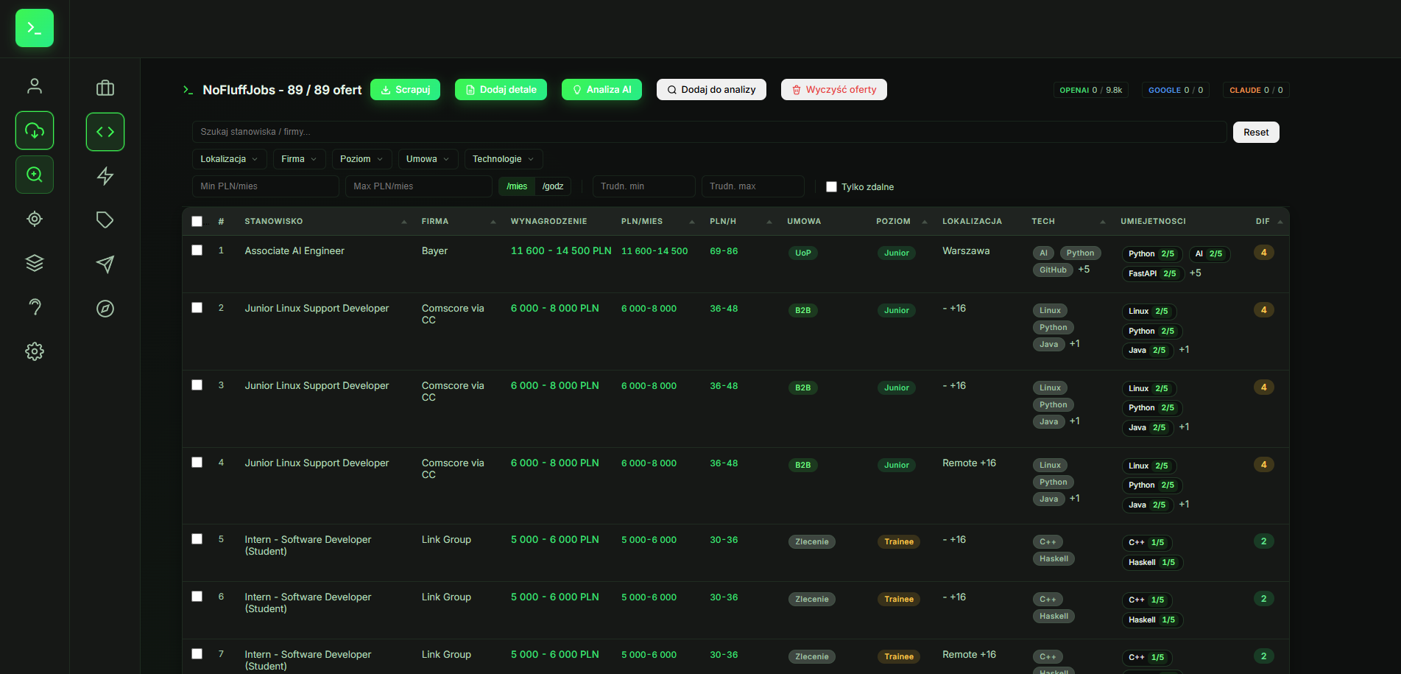This screenshot has width=1401, height=674.
Task: Open the Poziom filter dropdown
Action: click(361, 159)
